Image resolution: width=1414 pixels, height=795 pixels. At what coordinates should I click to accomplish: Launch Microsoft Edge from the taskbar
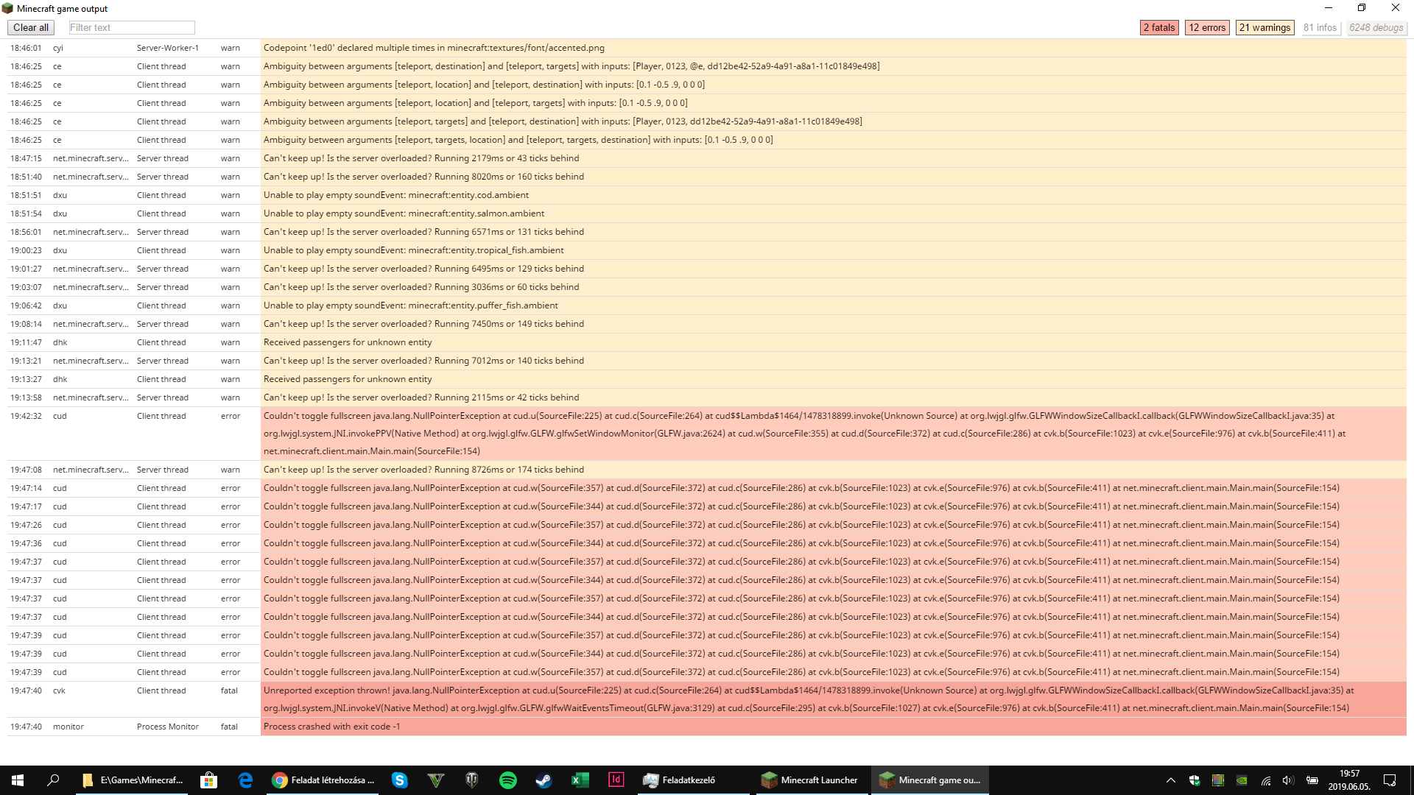[x=245, y=780]
